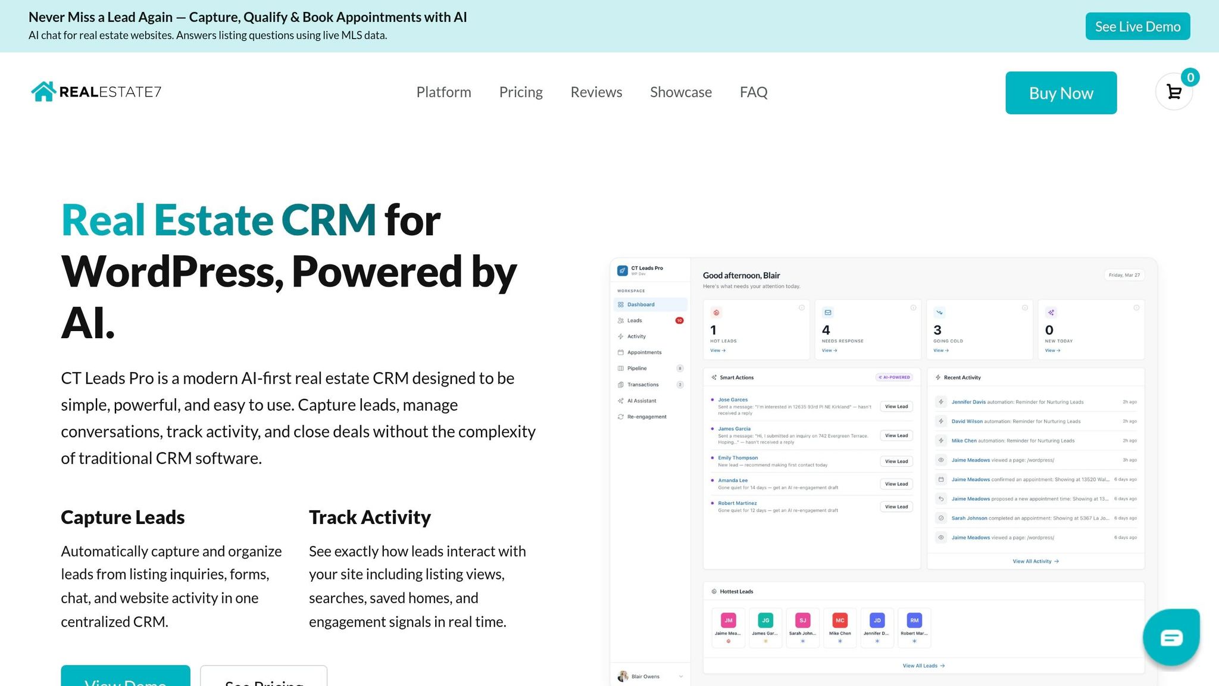
Task: Click View link under Hot Leads
Action: coord(718,351)
